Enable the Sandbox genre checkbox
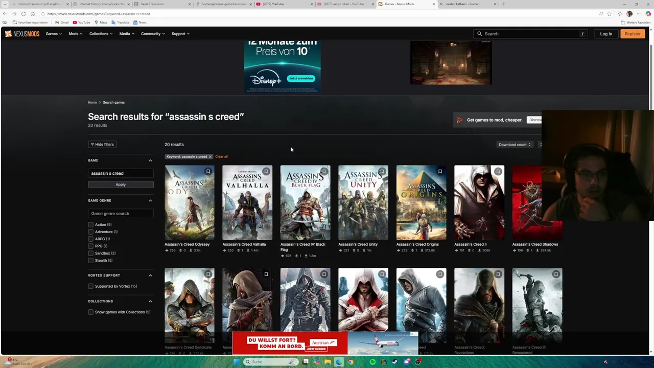 click(90, 254)
